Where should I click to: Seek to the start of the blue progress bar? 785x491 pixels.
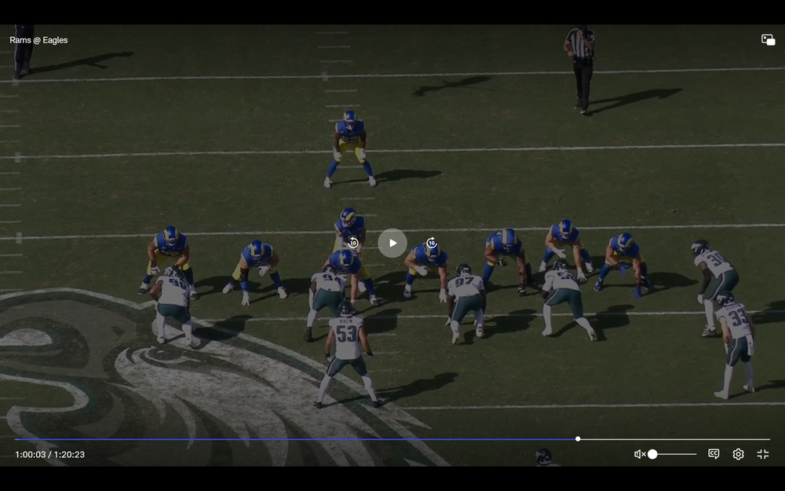[16, 439]
